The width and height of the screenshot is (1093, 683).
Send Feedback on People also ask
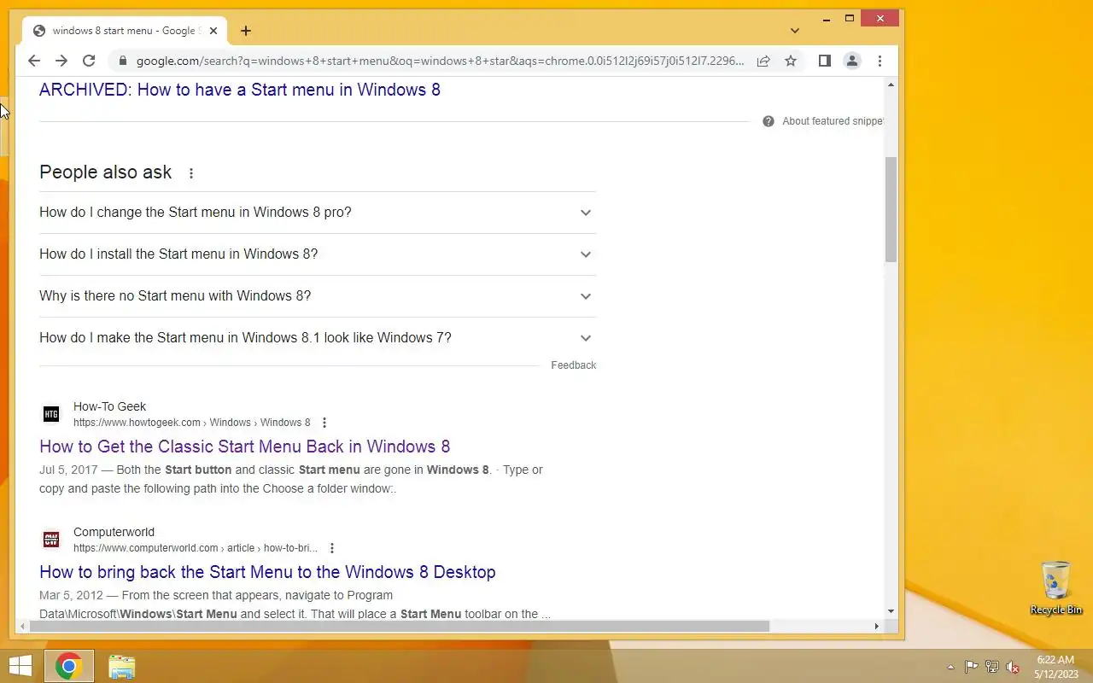pos(573,365)
